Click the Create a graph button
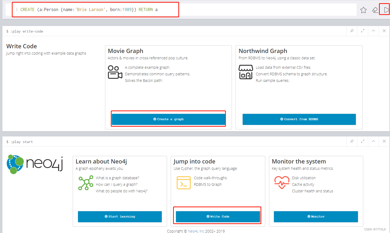 click(168, 119)
